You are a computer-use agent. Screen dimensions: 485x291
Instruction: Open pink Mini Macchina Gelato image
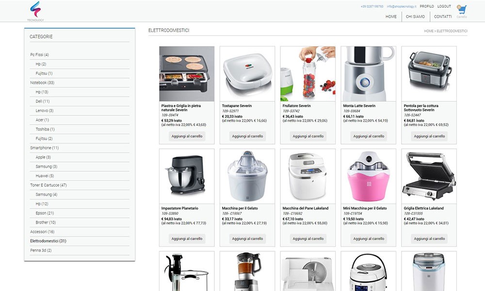click(x=369, y=176)
